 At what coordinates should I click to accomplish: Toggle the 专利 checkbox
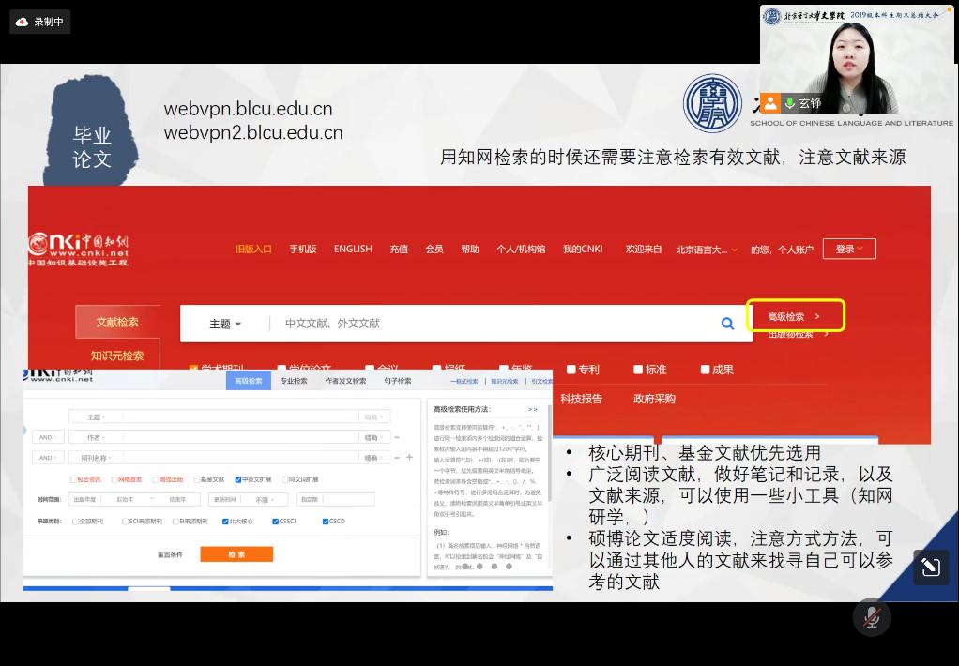[x=571, y=370]
